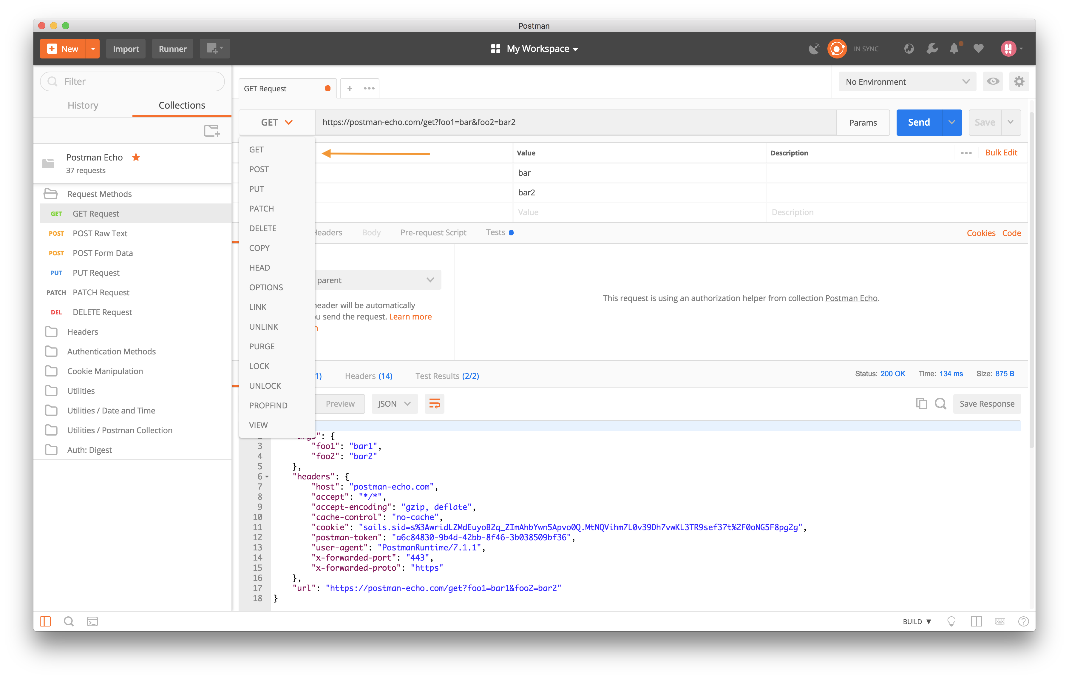Search within the response body
Image resolution: width=1069 pixels, height=679 pixels.
(941, 404)
